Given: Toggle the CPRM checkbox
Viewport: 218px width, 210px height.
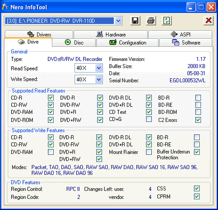Looking at the screenshot, I should 197,197.
